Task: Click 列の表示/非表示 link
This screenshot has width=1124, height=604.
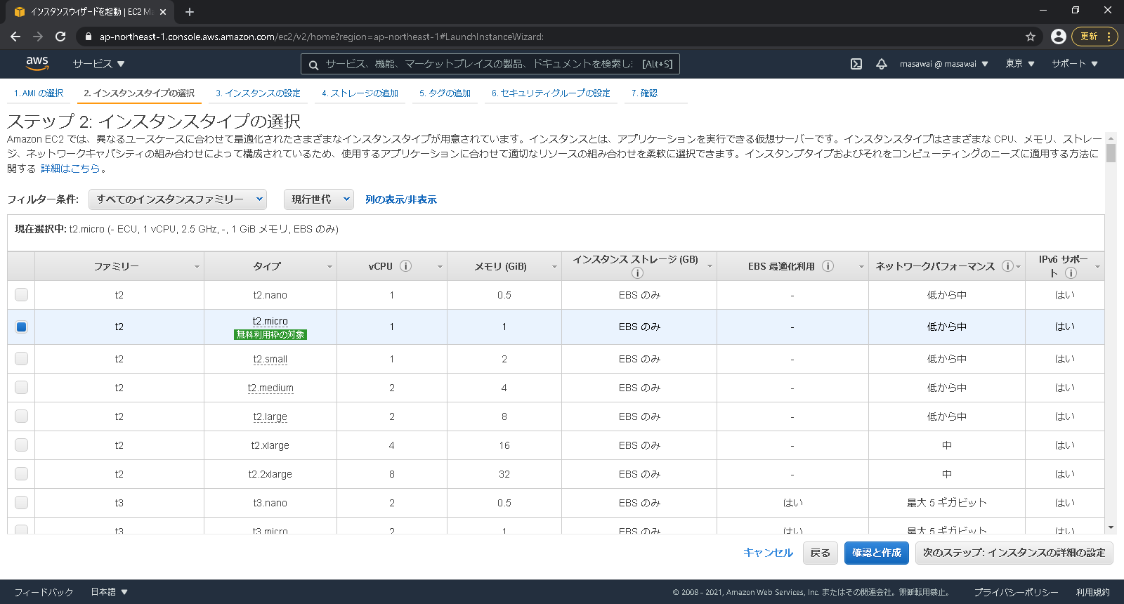Action: pos(401,199)
